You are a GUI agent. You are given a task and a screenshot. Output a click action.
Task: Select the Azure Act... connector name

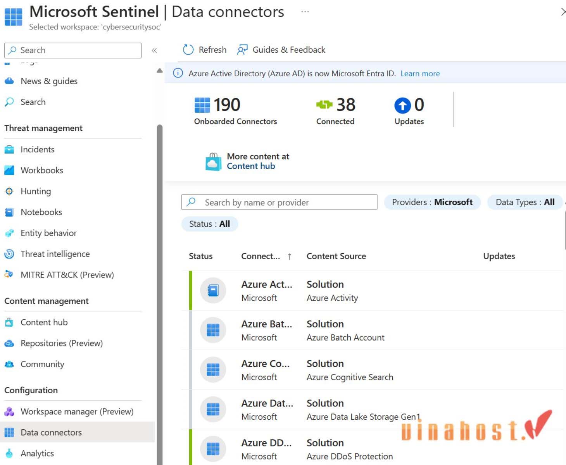click(267, 284)
